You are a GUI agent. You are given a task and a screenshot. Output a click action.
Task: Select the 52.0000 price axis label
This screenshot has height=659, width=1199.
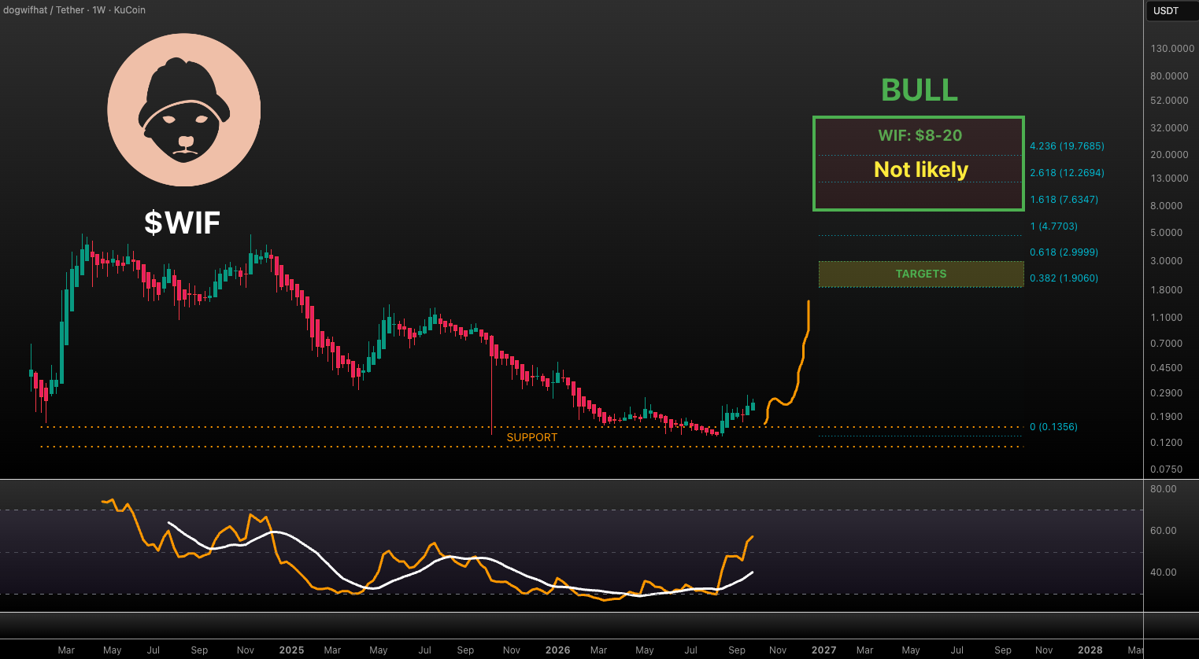[1169, 101]
